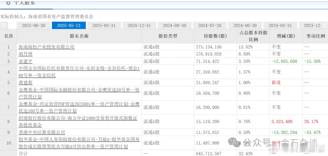Click the list icon left of date tabs

tap(4, 25)
